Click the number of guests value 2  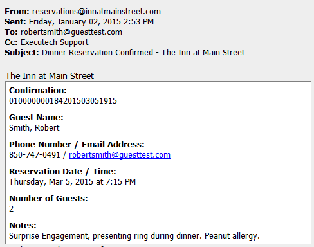click(x=12, y=209)
